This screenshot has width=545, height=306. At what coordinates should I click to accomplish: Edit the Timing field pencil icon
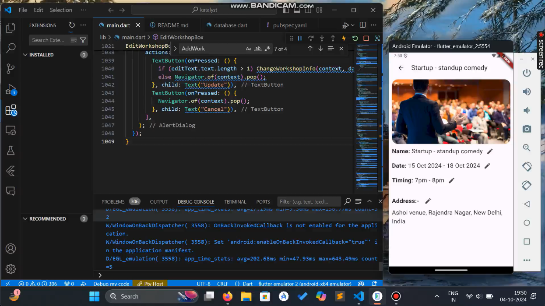point(452,180)
